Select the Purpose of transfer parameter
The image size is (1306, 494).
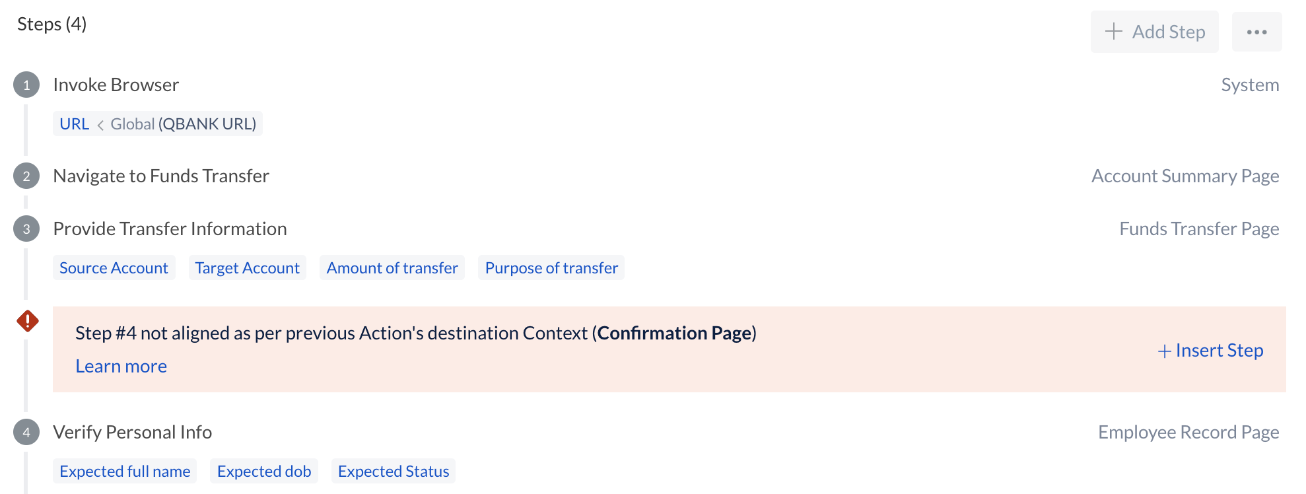(x=551, y=267)
